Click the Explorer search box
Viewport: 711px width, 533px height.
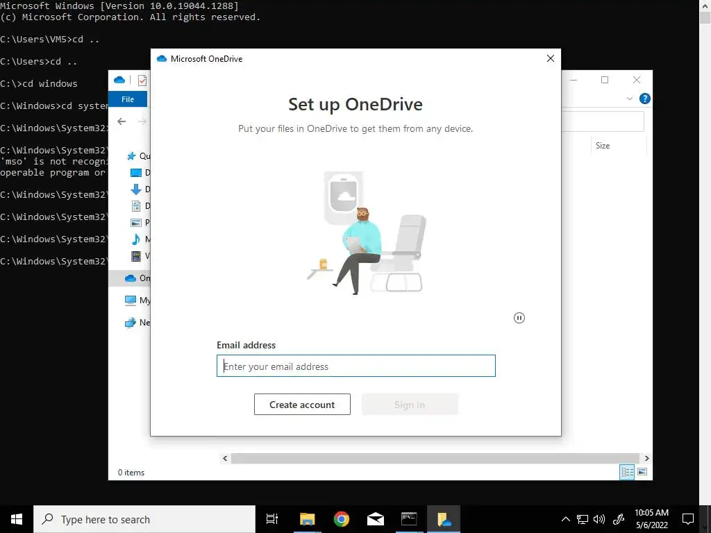[x=603, y=121]
